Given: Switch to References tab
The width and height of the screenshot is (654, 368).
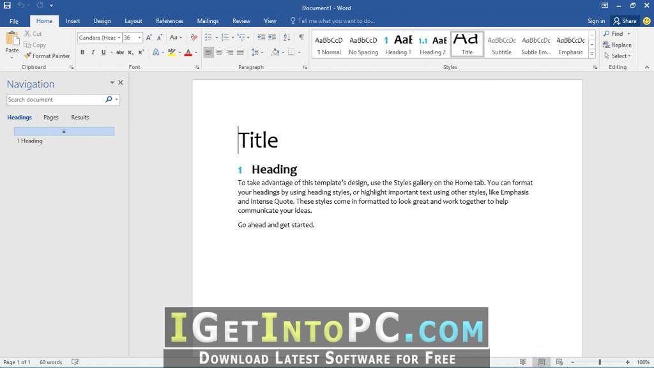Looking at the screenshot, I should [169, 21].
